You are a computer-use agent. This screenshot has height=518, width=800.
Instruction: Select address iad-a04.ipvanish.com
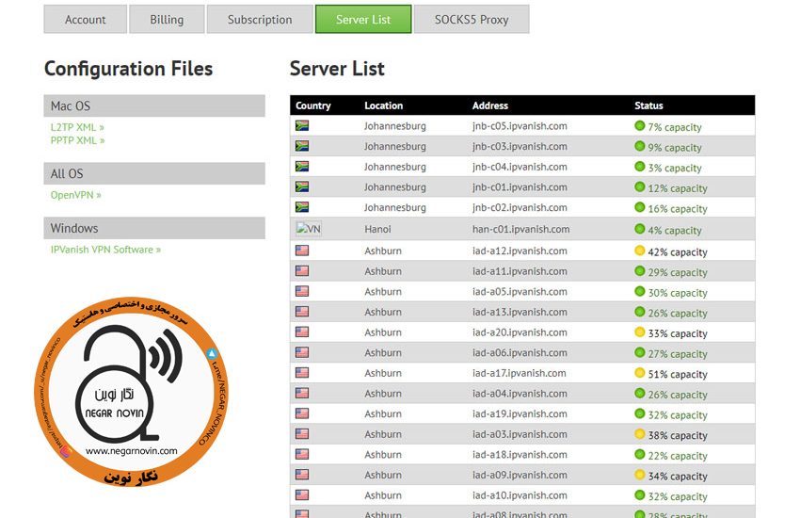(x=520, y=394)
